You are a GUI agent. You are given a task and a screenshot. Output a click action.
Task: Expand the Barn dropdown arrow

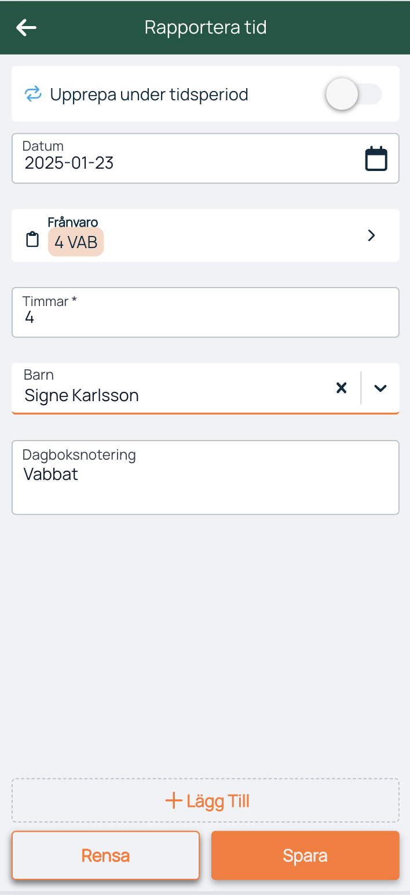tap(380, 388)
